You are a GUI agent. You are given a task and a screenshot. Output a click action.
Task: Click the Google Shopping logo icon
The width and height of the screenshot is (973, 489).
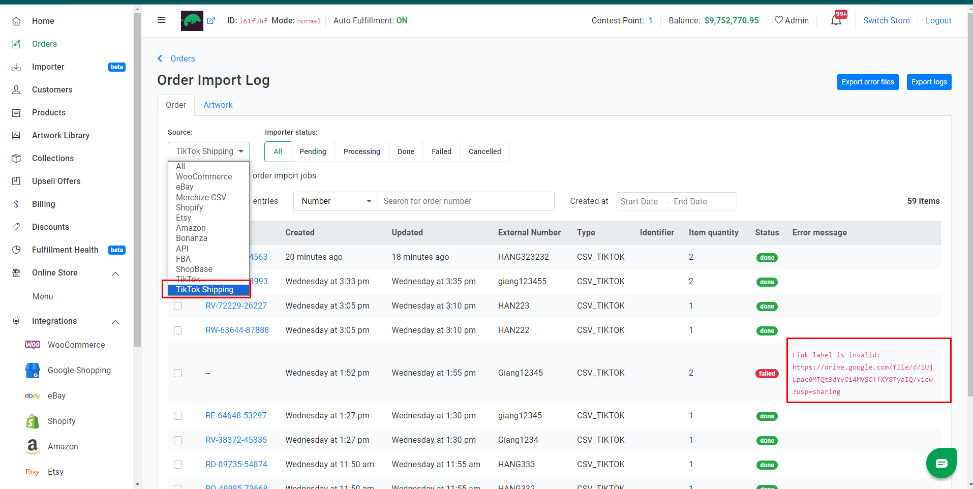(x=33, y=371)
